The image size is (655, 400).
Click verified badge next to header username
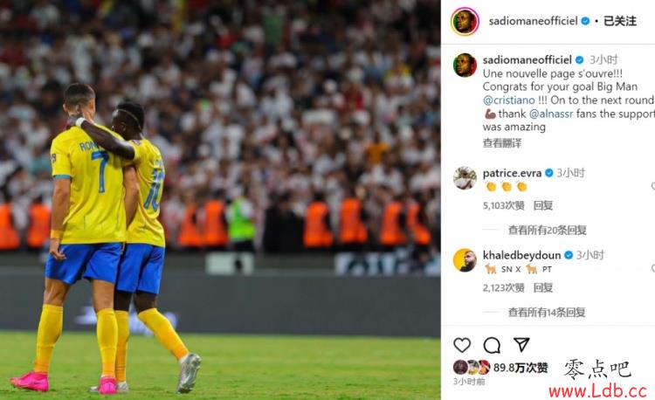(x=586, y=21)
